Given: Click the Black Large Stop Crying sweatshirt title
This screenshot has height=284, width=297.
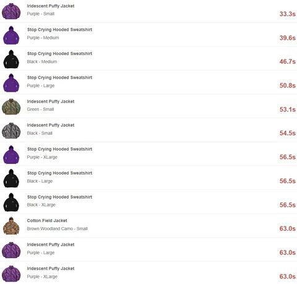Looking at the screenshot, I should coord(59,173).
